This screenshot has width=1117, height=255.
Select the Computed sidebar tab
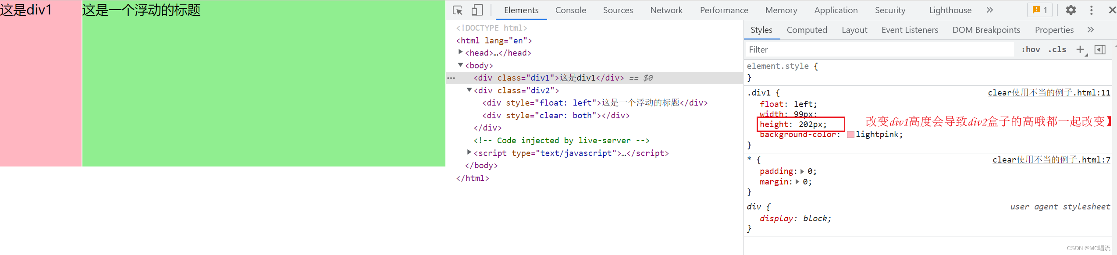click(807, 30)
